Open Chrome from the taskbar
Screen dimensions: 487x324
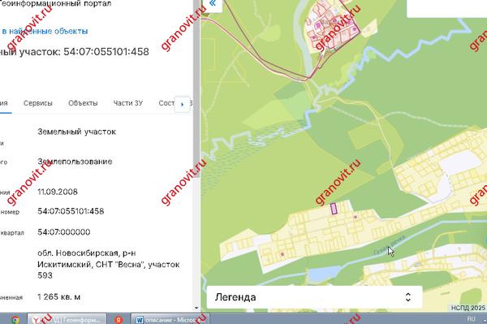15,319
